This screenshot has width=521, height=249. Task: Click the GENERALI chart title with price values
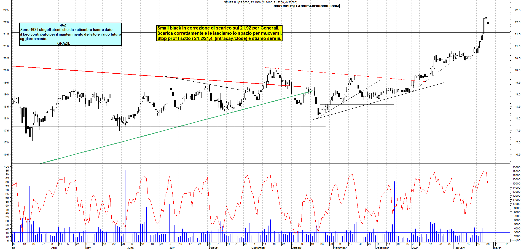pyautogui.click(x=260, y=2)
